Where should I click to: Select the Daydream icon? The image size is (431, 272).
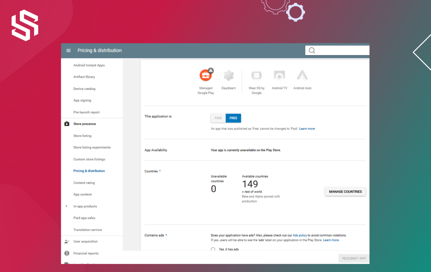coord(229,75)
